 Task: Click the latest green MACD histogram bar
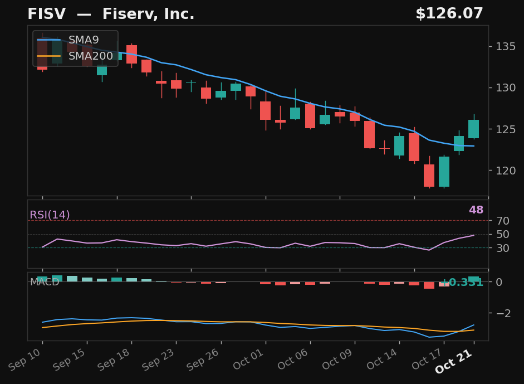point(473,279)
